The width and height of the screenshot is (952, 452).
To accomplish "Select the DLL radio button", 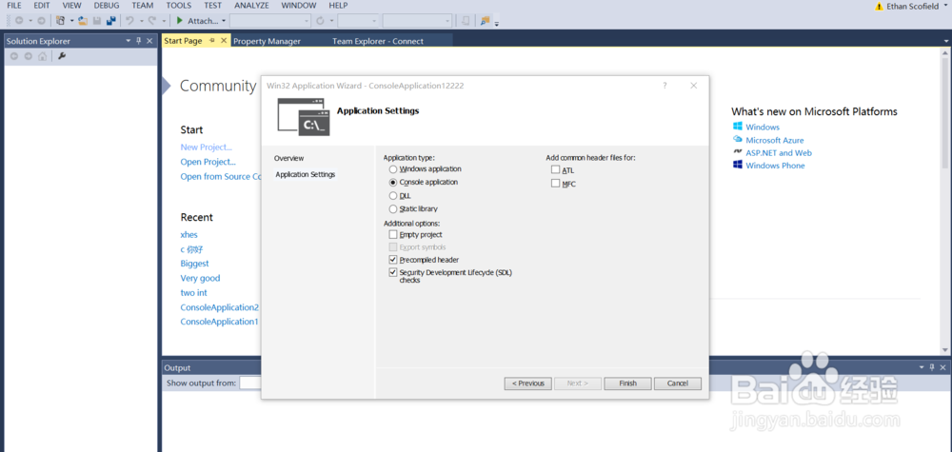I will click(x=393, y=196).
